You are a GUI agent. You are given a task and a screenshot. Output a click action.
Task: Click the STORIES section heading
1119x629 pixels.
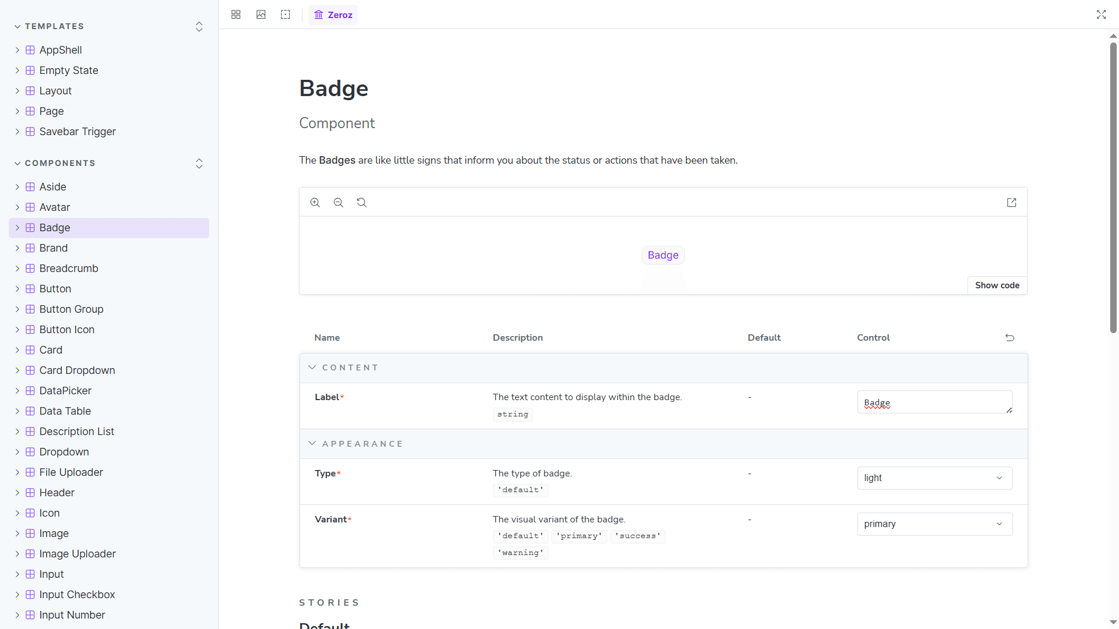coord(329,603)
